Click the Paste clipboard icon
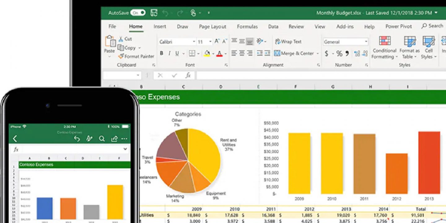Image resolution: width=446 pixels, height=223 pixels. pyautogui.click(x=110, y=42)
